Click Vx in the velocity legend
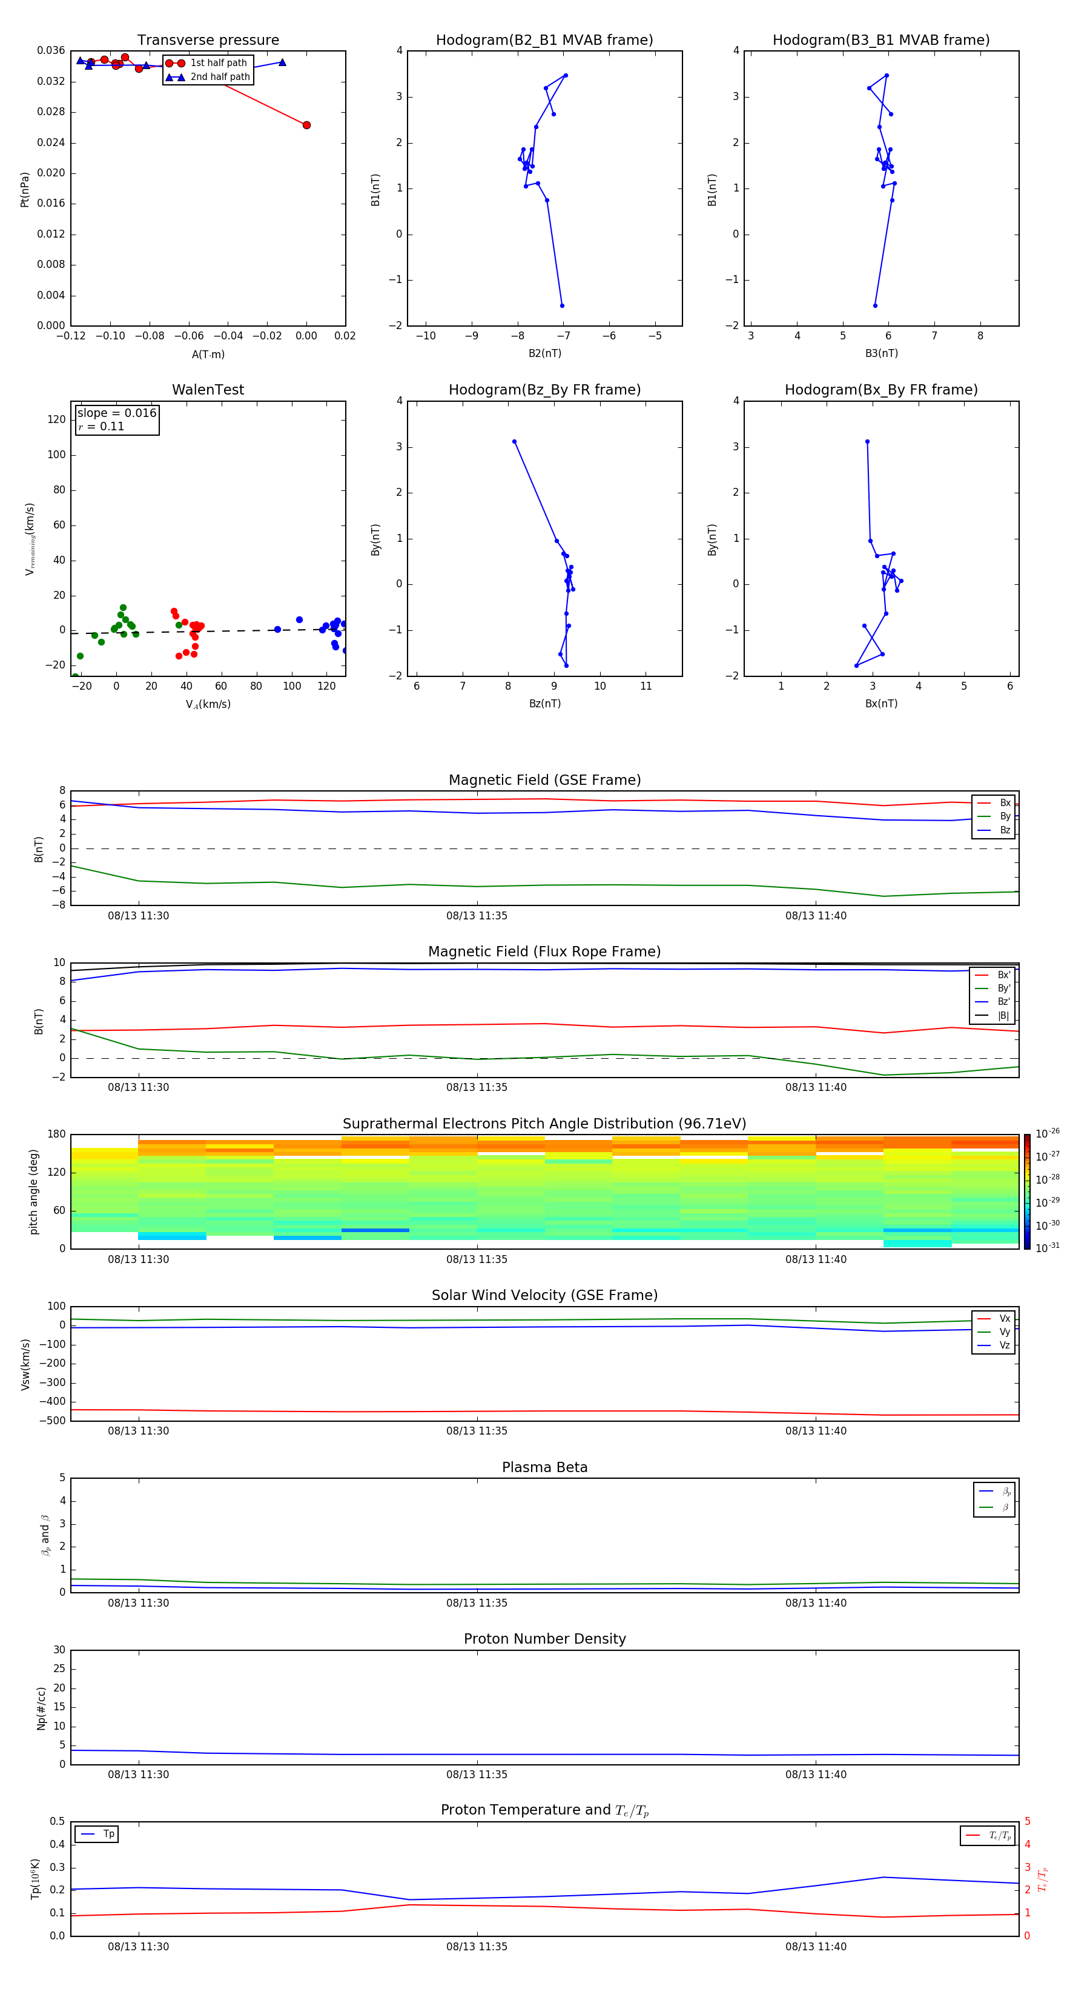 coord(994,1318)
